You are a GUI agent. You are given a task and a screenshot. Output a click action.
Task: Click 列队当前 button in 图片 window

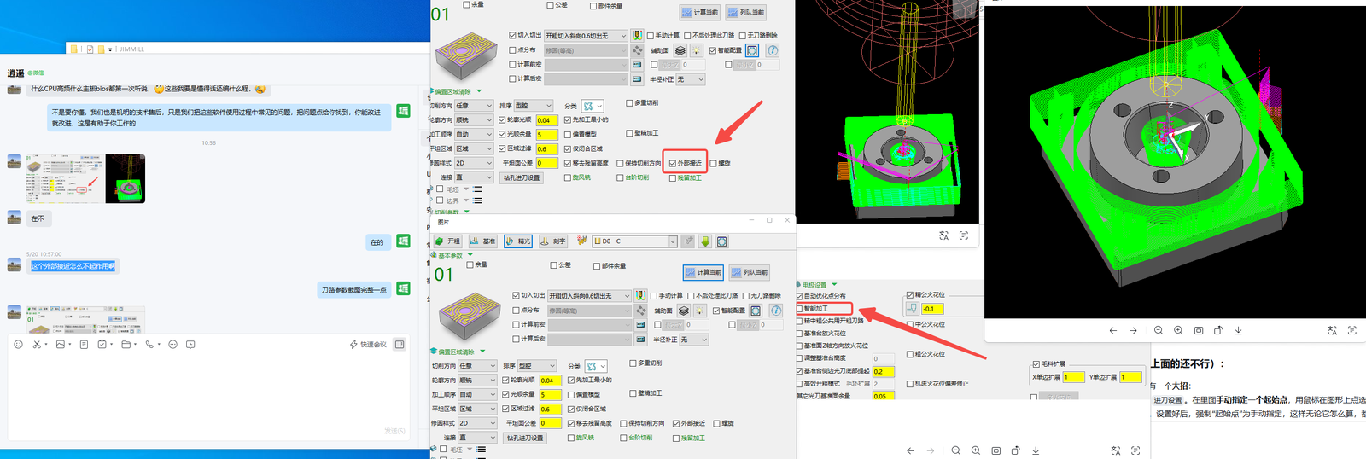click(750, 272)
